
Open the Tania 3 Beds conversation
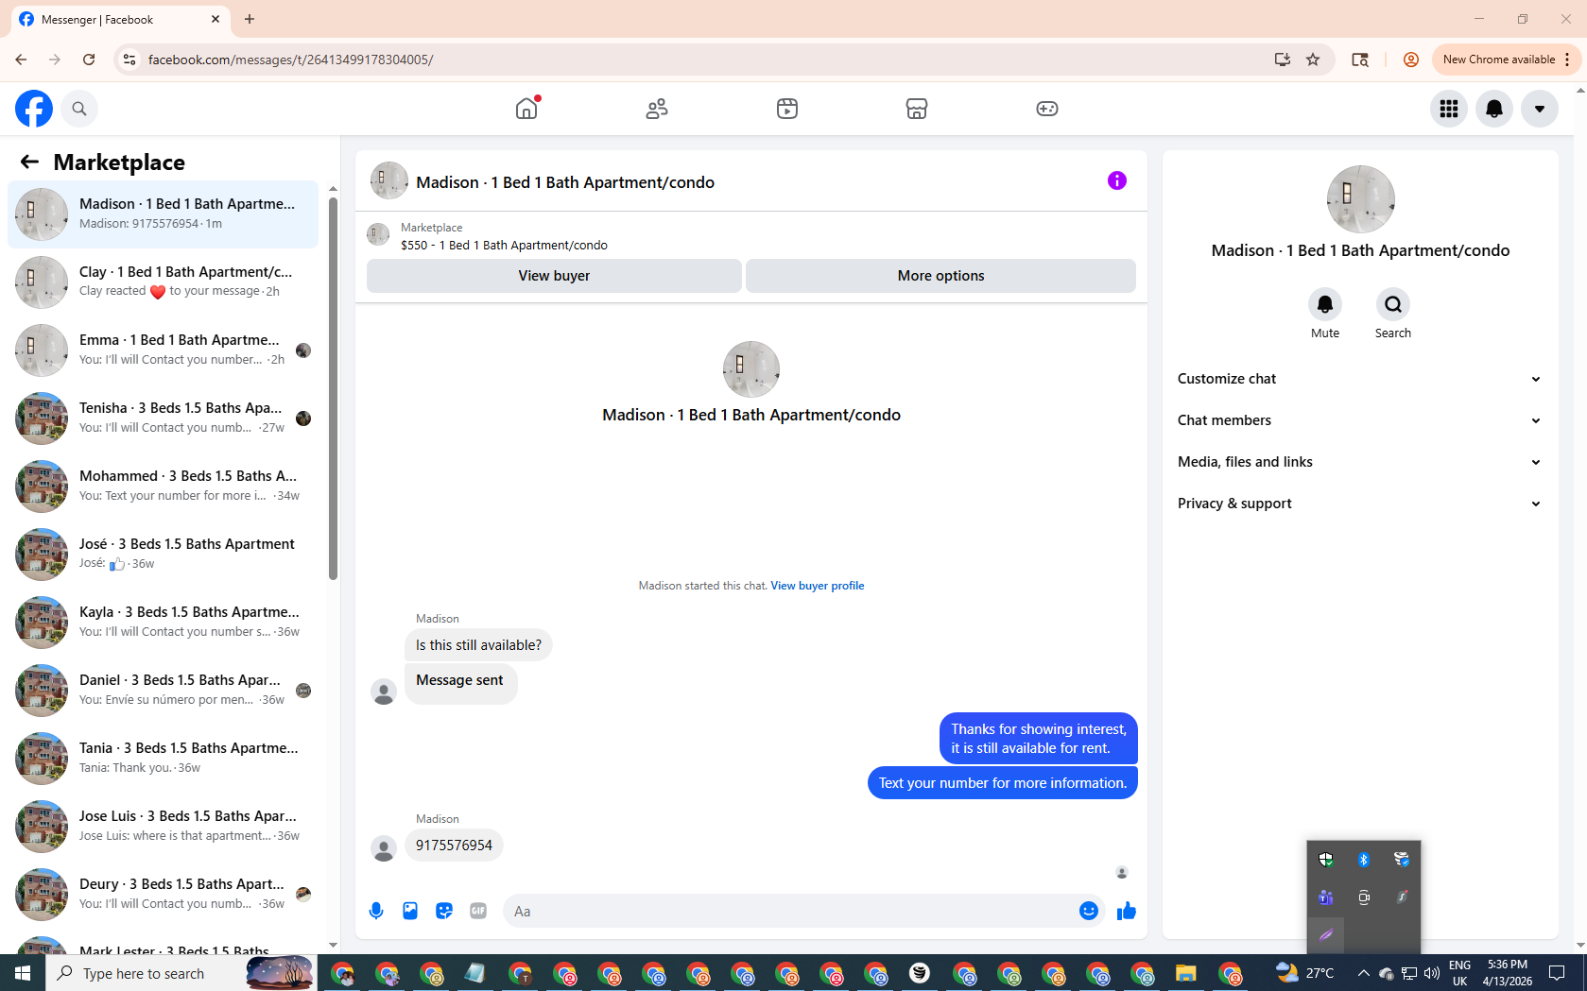(x=163, y=759)
